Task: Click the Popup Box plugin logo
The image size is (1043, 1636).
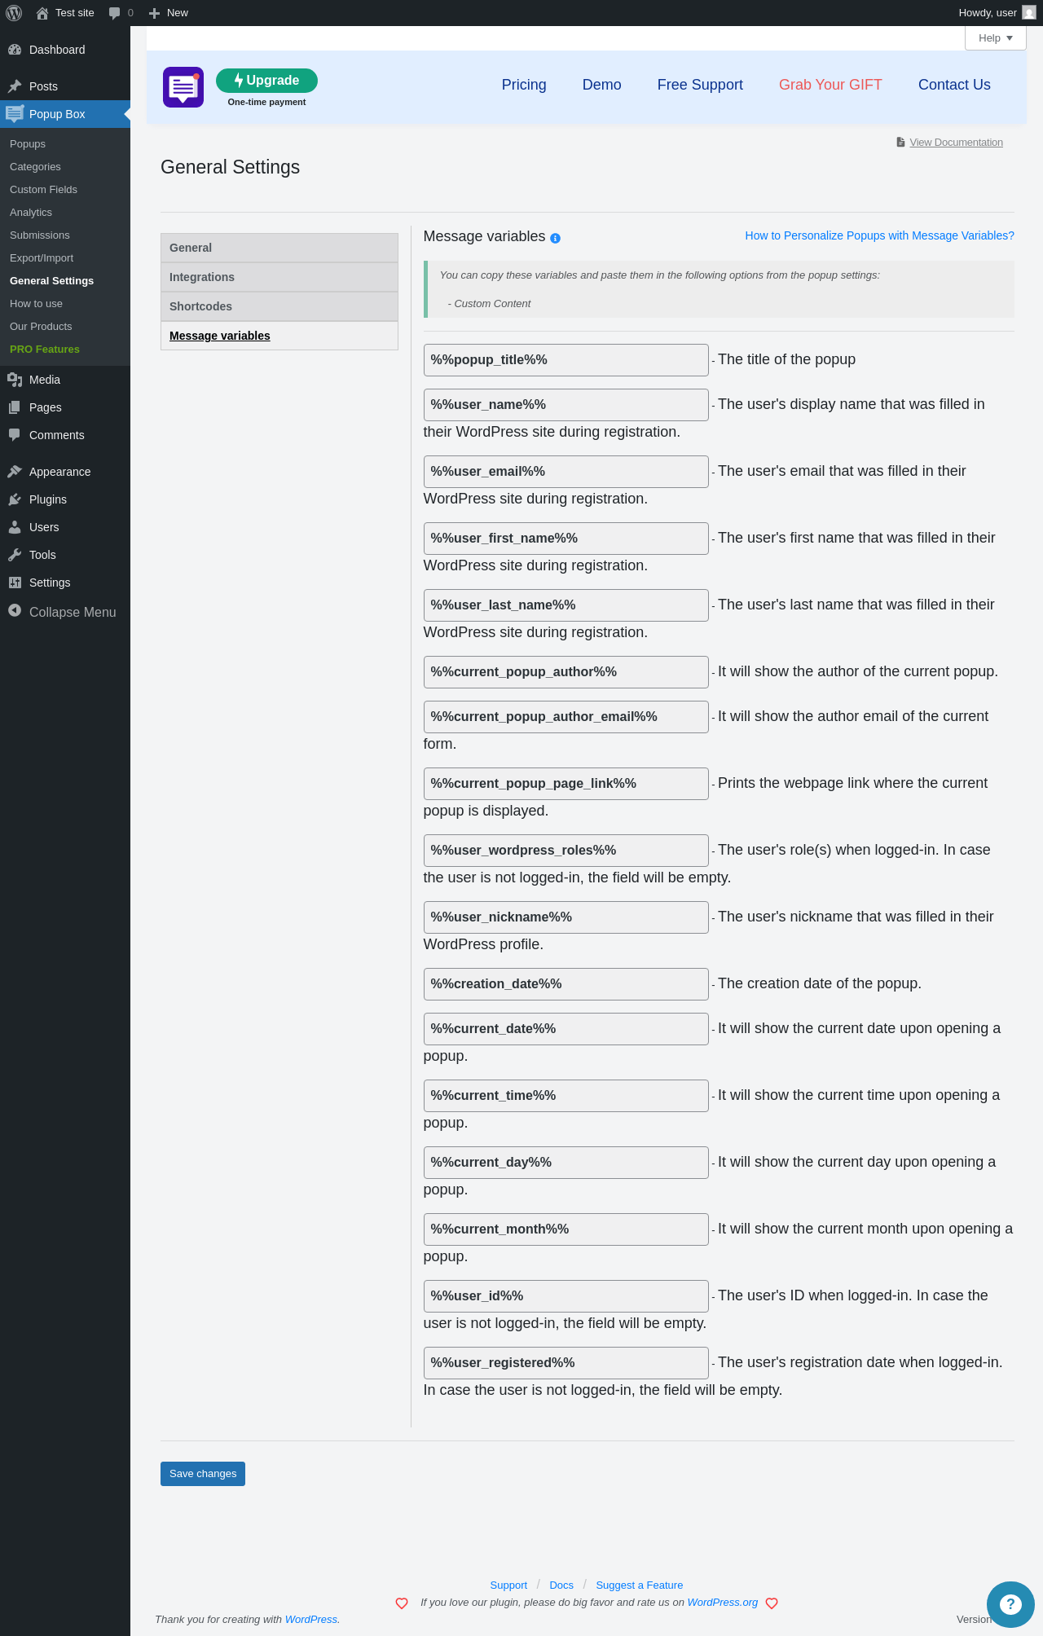Action: 183,87
